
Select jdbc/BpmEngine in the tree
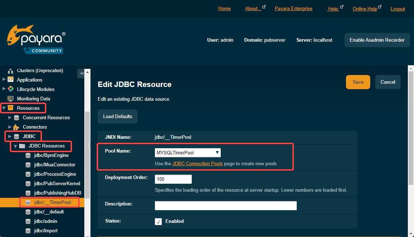(51, 155)
